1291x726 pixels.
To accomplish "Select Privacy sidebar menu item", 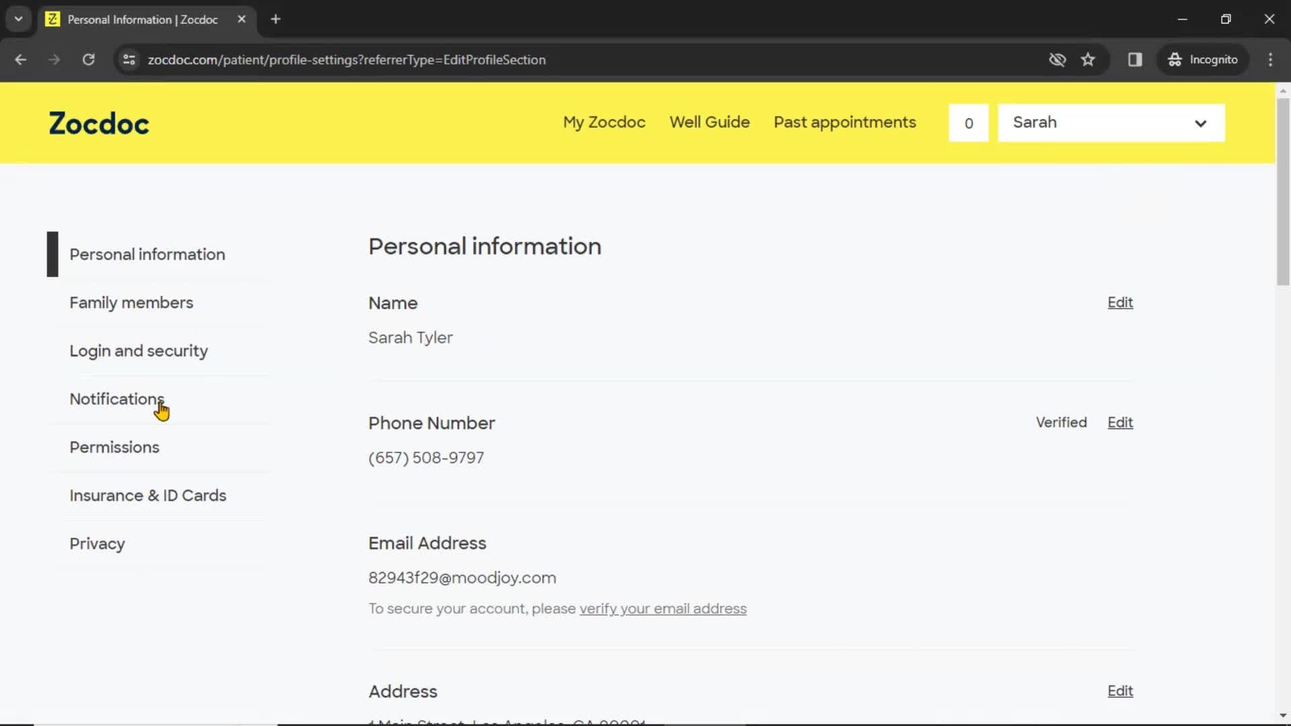I will click(97, 543).
